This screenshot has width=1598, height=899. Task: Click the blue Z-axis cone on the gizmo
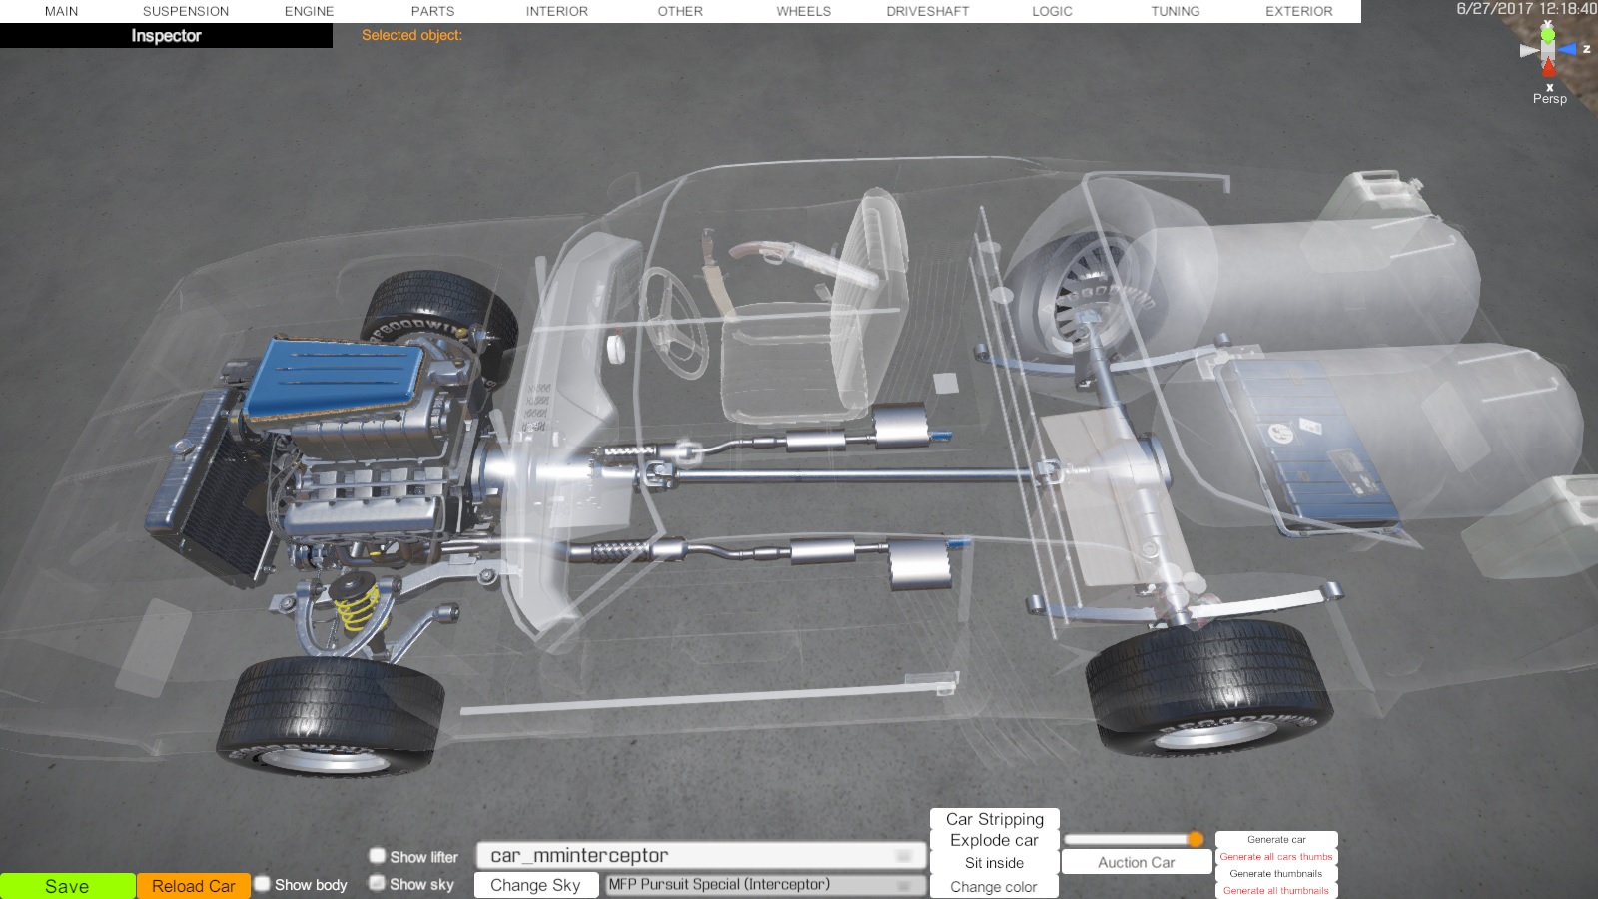(x=1567, y=49)
